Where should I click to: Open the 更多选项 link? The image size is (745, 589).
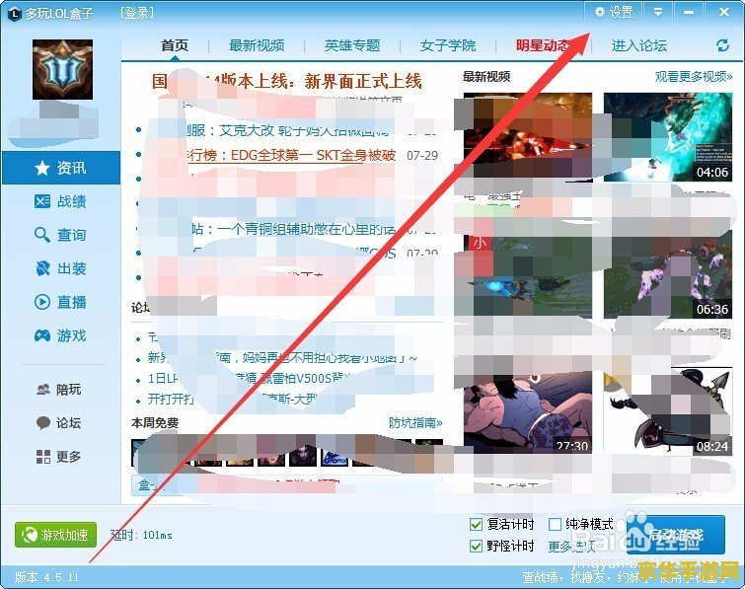tap(571, 547)
